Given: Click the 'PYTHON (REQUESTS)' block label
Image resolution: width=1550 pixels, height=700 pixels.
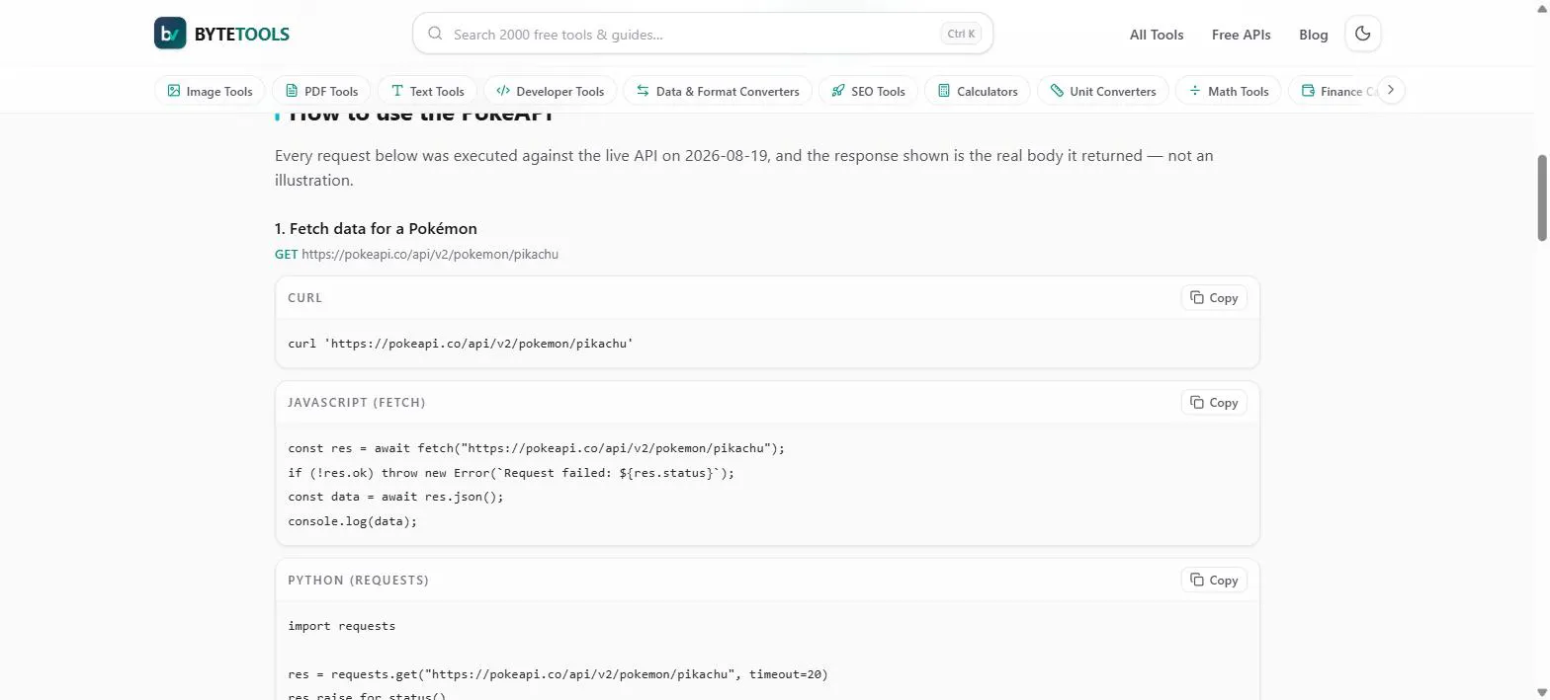Looking at the screenshot, I should [358, 581].
